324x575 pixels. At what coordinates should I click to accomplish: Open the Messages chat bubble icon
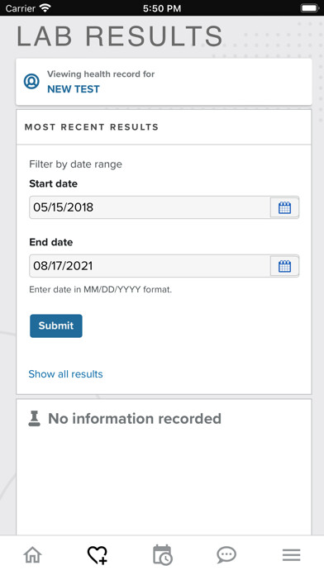[x=226, y=555]
